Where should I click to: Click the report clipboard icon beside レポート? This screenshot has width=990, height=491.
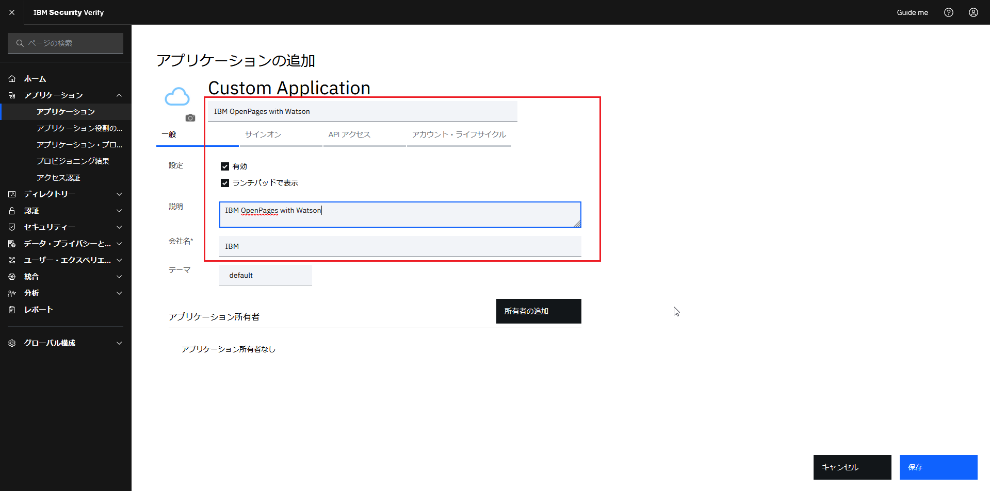(x=12, y=310)
